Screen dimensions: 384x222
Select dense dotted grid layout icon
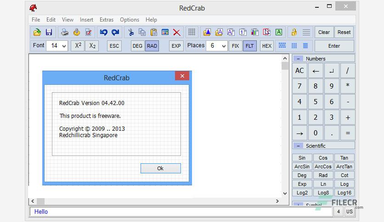[x=282, y=46]
